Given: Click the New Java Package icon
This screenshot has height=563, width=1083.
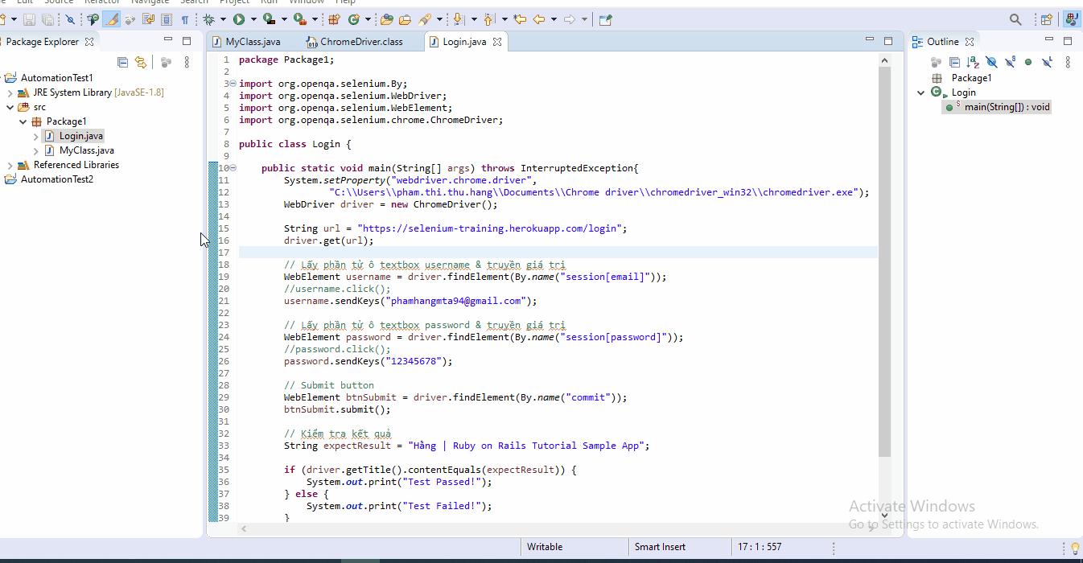Looking at the screenshot, I should pos(333,19).
